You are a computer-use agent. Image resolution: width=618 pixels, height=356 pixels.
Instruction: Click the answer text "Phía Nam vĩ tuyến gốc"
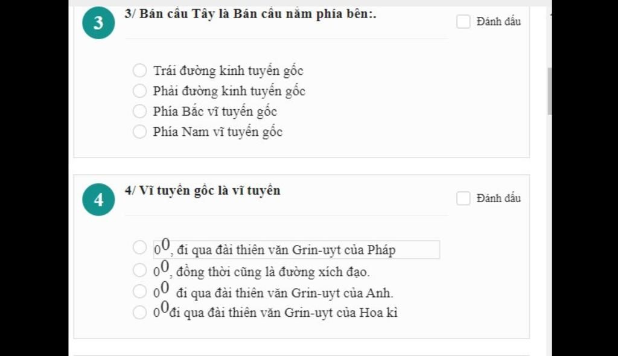[x=218, y=132]
